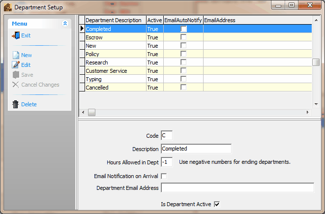Collapse the Menu panel with chevron
Image resolution: width=325 pixels, height=214 pixels.
[x=65, y=24]
